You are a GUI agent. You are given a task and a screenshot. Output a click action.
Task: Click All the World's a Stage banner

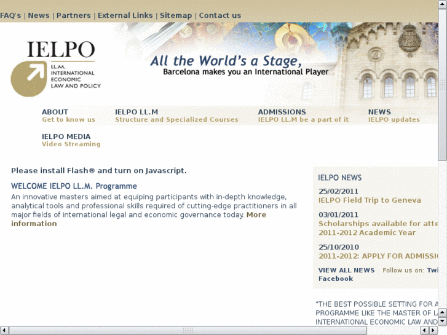click(226, 61)
